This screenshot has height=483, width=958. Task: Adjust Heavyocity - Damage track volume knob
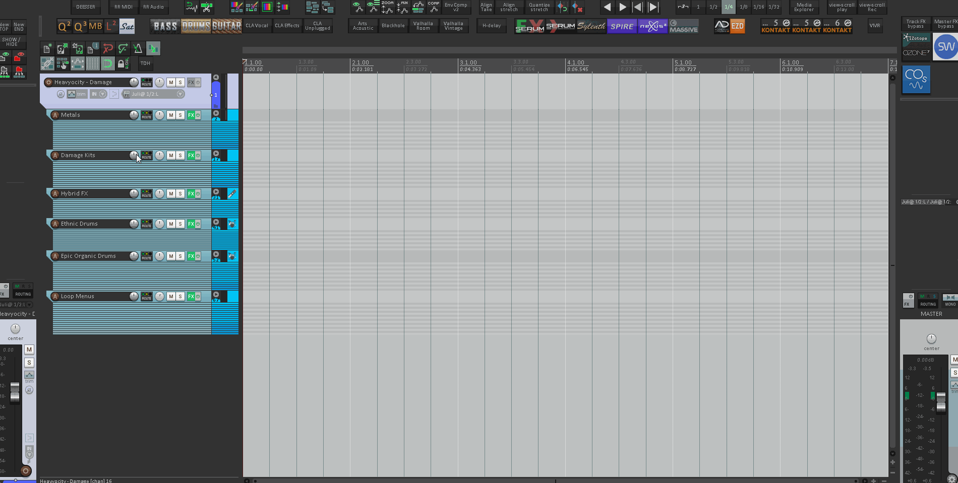[134, 82]
